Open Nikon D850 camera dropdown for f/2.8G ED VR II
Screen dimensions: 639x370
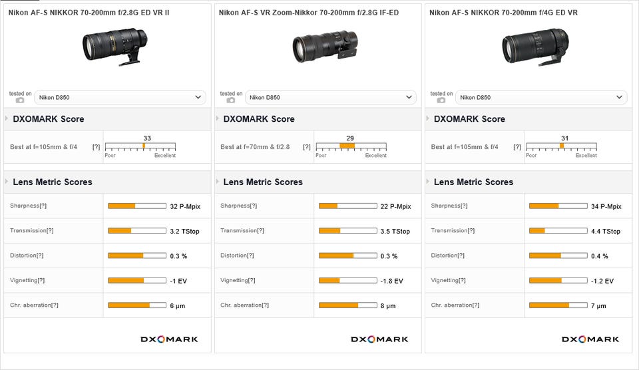(x=120, y=97)
